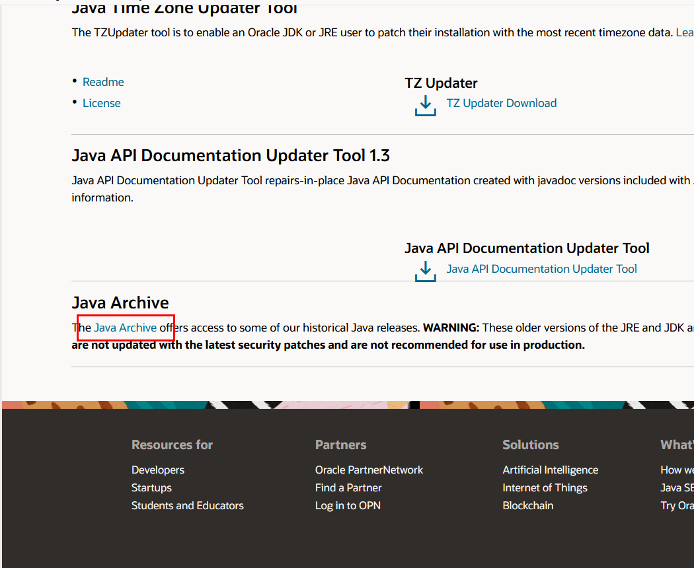Open Artificial Intelligence footer link

pyautogui.click(x=550, y=470)
